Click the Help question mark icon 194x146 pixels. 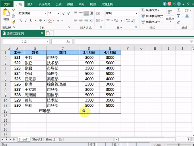click(179, 4)
